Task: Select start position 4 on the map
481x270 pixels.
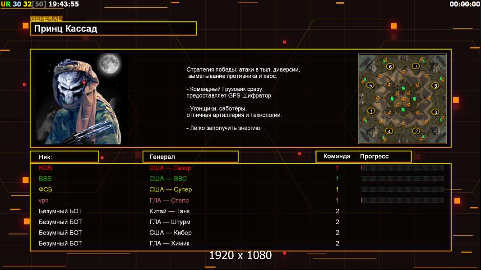Action: click(x=389, y=131)
